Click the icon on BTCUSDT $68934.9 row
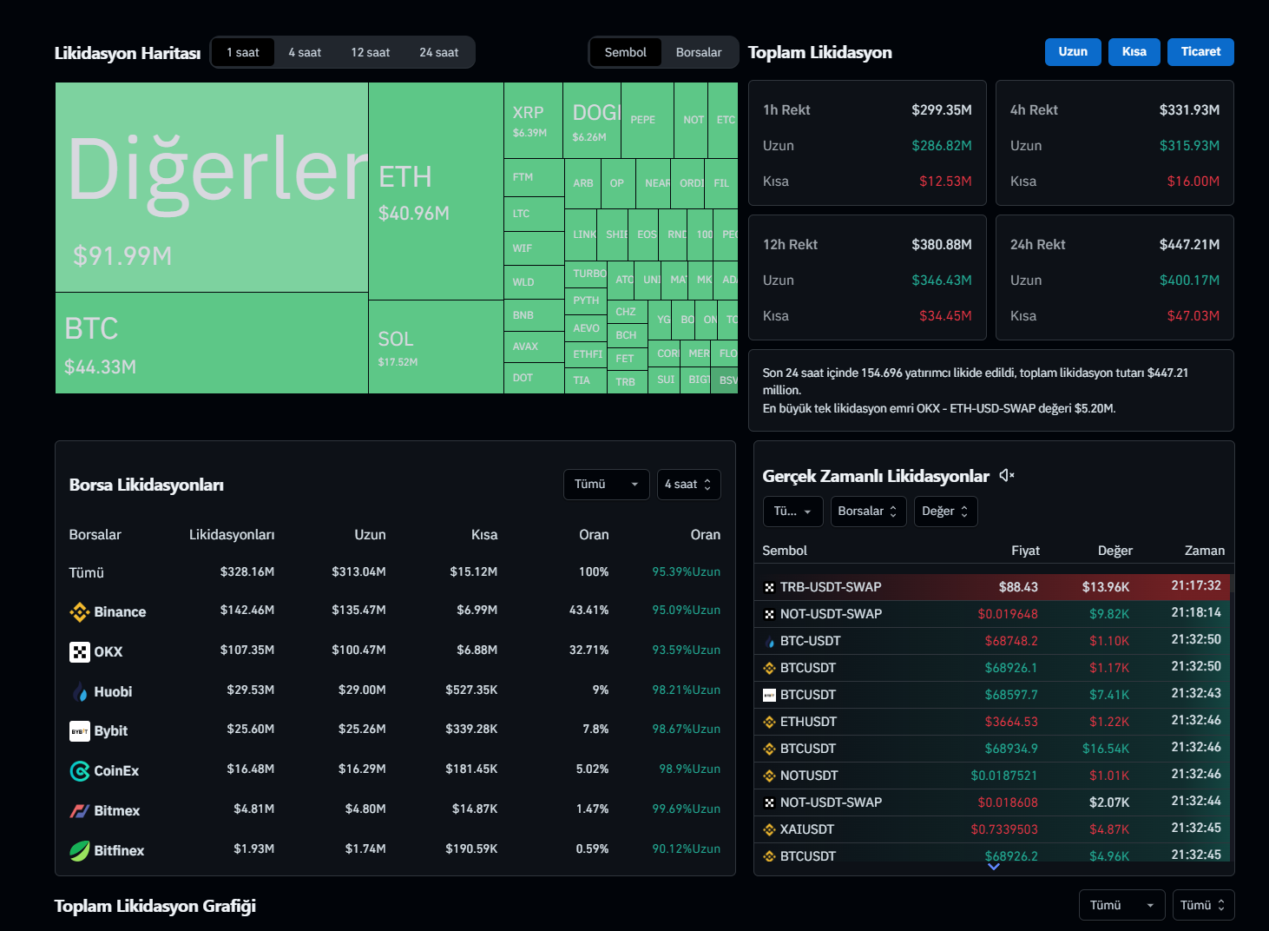 pos(769,749)
